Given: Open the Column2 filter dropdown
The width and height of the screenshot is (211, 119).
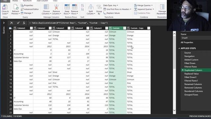Looking at the screenshot, I should point(50,28).
